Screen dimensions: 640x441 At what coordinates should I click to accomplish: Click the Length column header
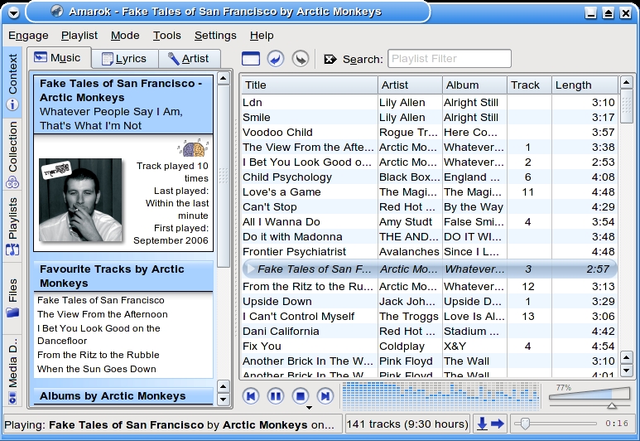(574, 85)
